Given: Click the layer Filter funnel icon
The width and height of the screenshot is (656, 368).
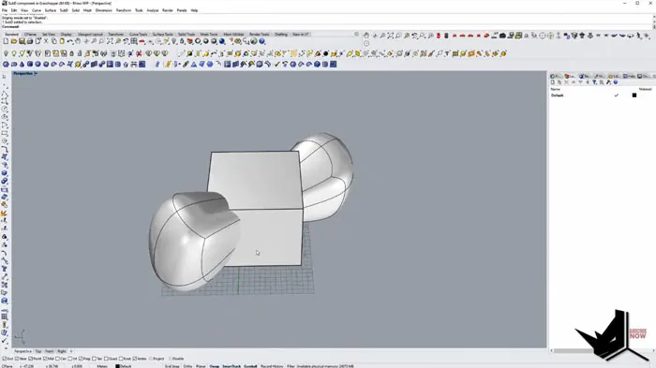Looking at the screenshot, I should click(594, 82).
